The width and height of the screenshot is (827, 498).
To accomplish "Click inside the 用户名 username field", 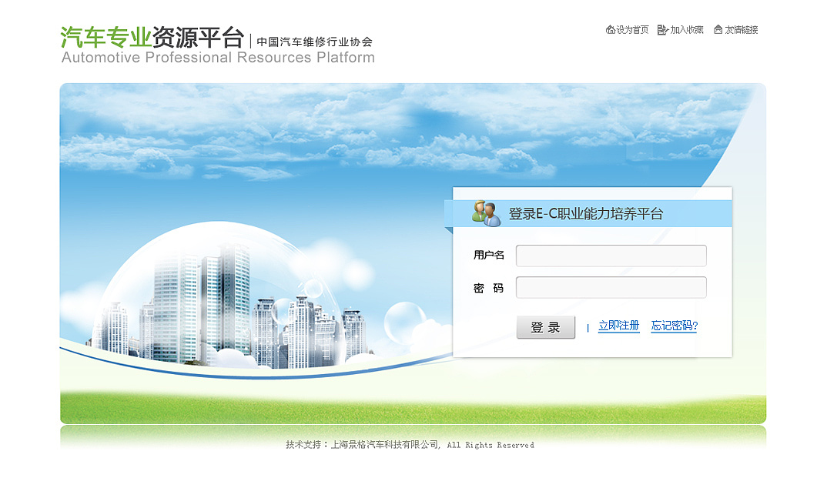I will point(611,256).
